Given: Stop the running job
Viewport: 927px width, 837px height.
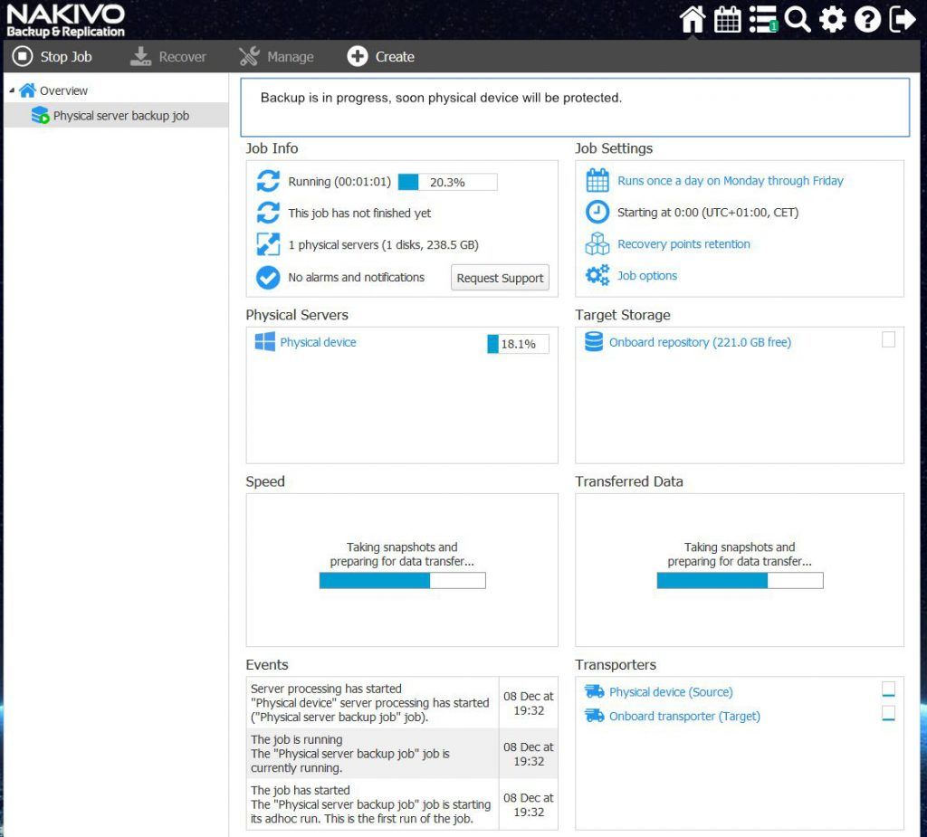Looking at the screenshot, I should coord(52,57).
